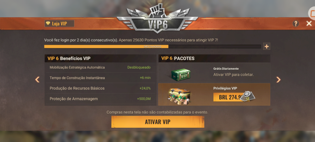
Task: Select Tempo de Construção Instantânea row
Action: [100, 78]
